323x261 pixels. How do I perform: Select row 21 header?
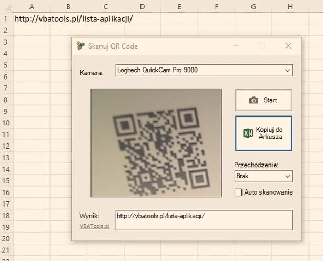click(6, 250)
